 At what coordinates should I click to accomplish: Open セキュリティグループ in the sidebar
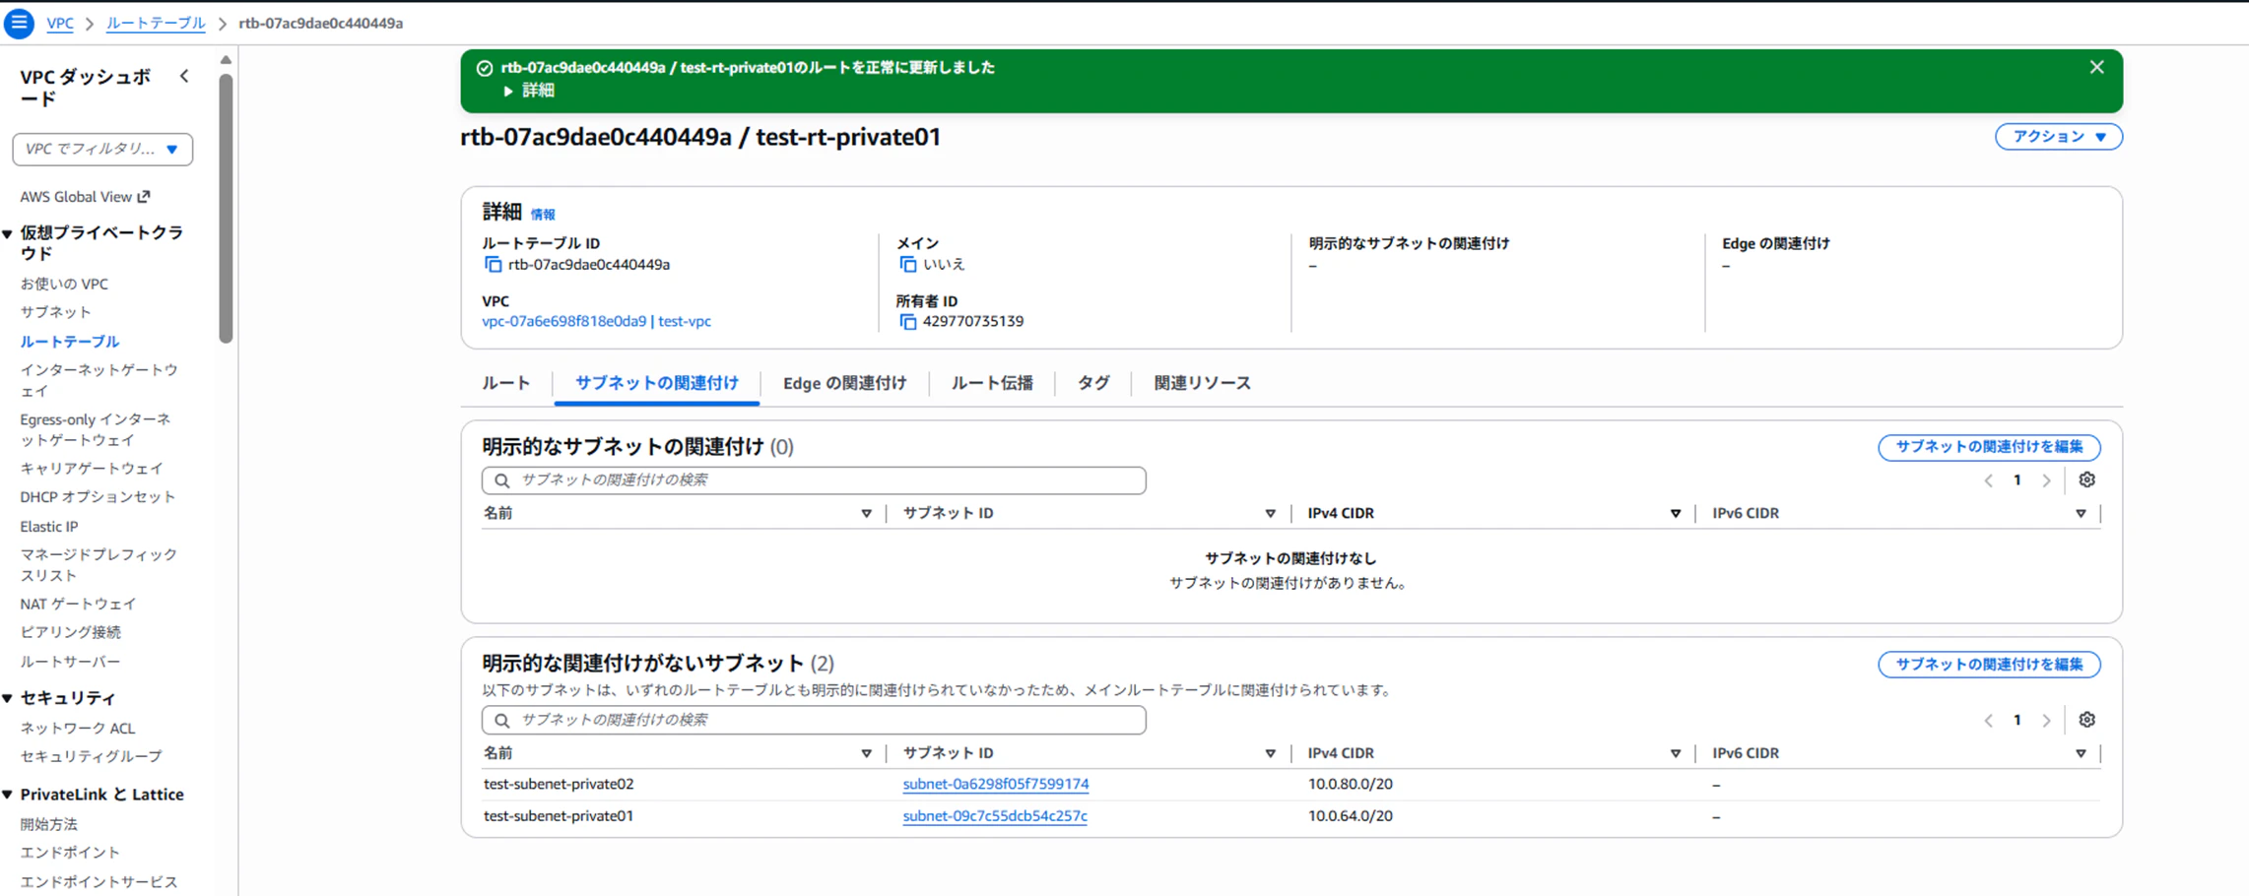[91, 757]
